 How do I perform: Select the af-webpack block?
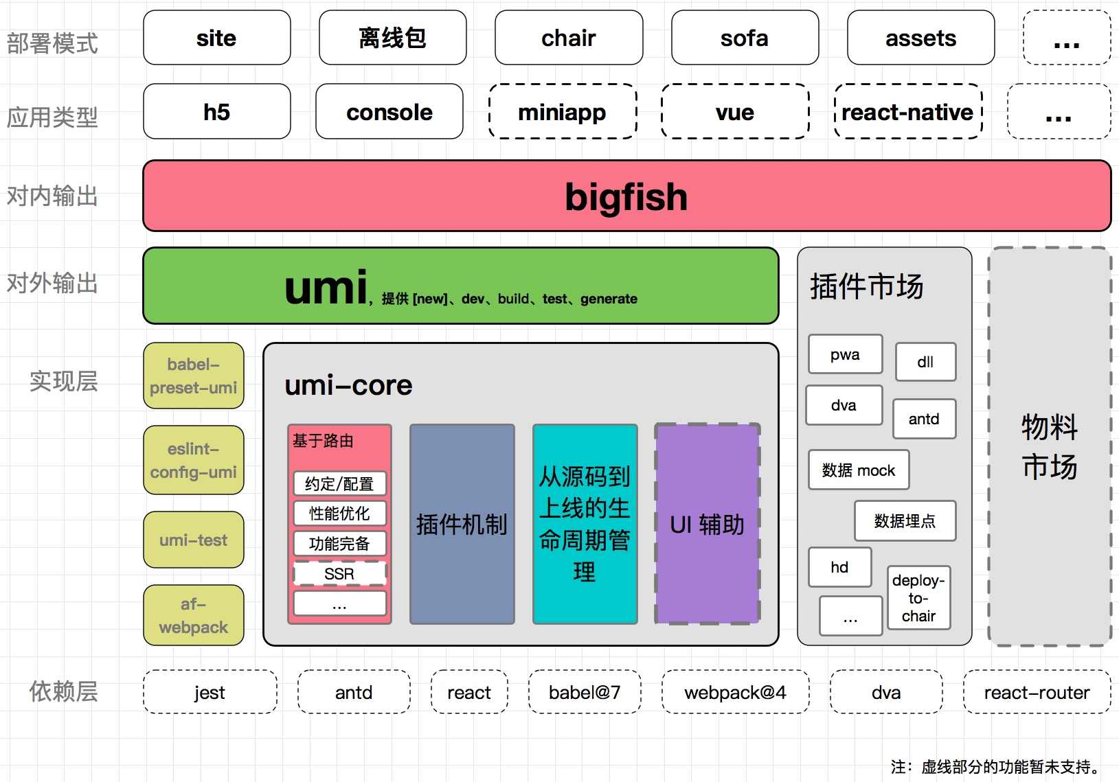194,616
